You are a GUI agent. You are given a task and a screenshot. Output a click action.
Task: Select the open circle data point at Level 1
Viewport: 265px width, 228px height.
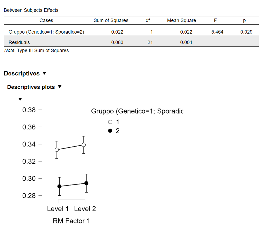[x=57, y=150]
